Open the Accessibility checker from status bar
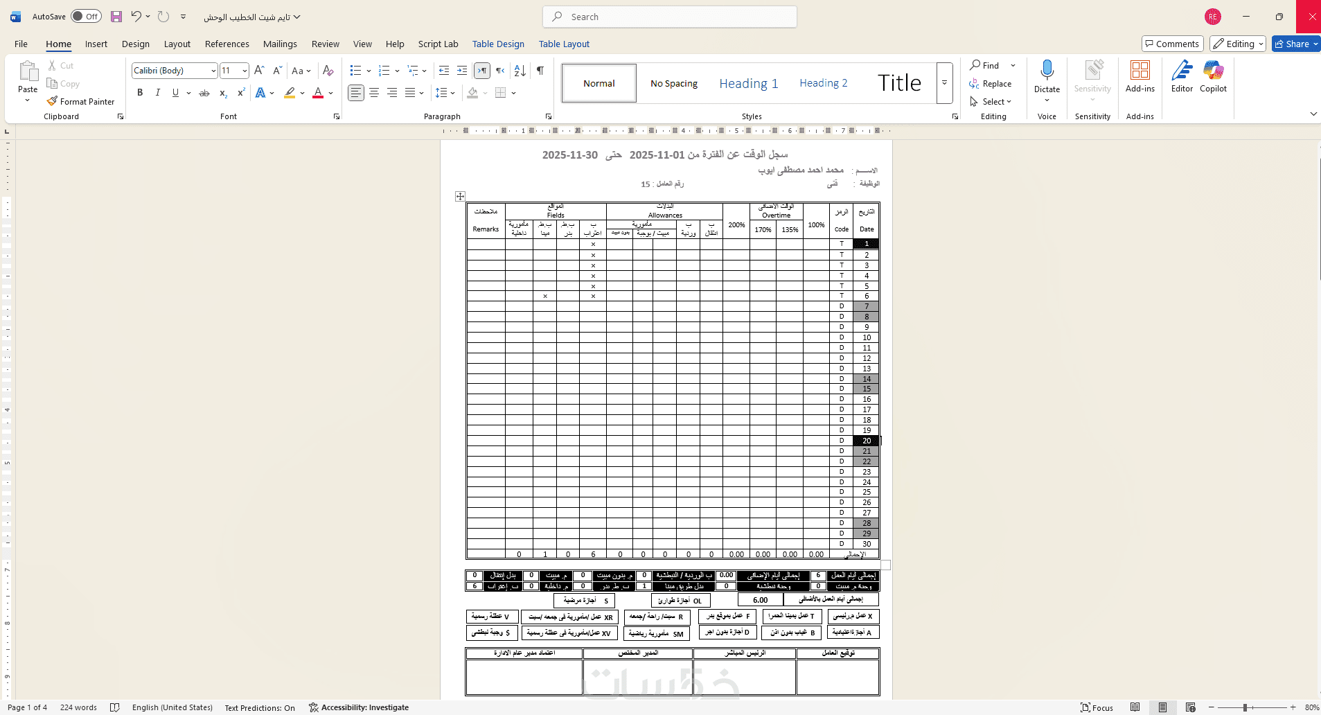1321x715 pixels. tap(359, 707)
